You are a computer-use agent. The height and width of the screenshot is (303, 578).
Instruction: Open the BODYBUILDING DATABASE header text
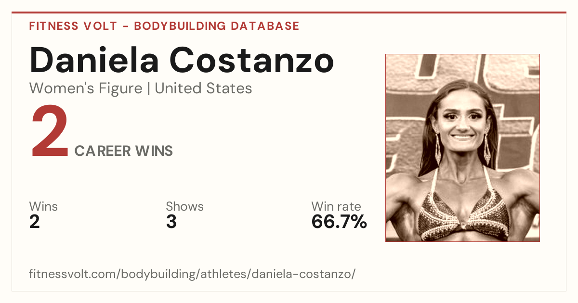[x=217, y=26]
